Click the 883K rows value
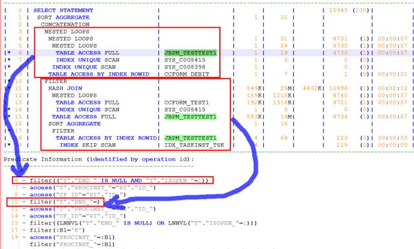The image size is (414, 249). point(254,117)
